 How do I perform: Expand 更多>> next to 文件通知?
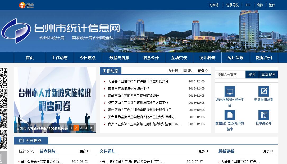click(x=203, y=151)
